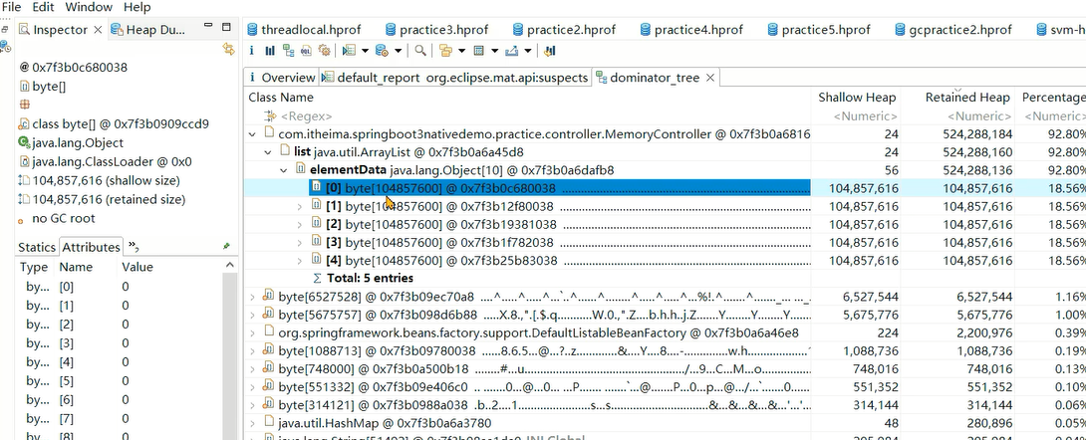Image resolution: width=1086 pixels, height=440 pixels.
Task: Close the Inspector view tab
Action: click(98, 30)
